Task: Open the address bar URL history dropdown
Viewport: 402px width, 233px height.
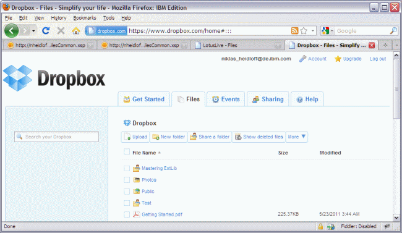Action: [312, 31]
